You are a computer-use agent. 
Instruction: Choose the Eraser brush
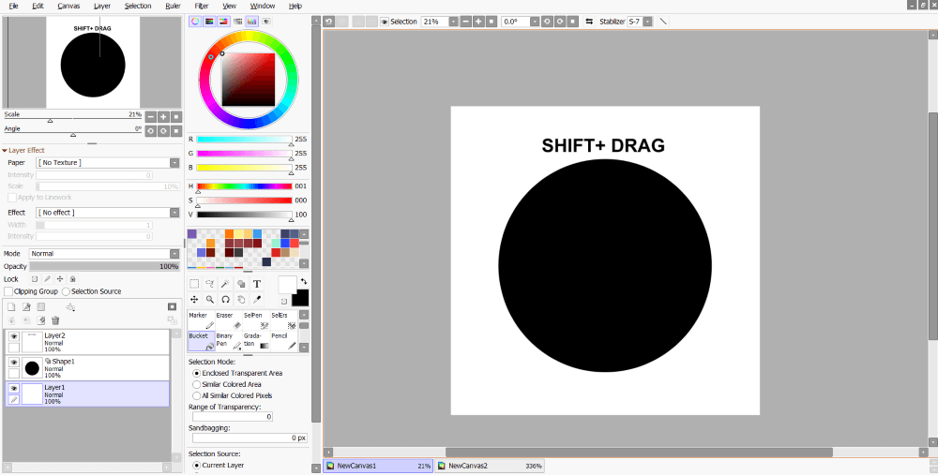coord(229,320)
